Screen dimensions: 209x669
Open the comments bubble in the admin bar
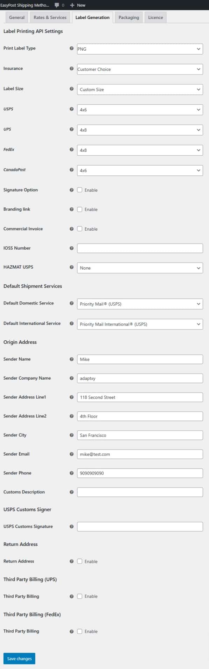[x=56, y=5]
